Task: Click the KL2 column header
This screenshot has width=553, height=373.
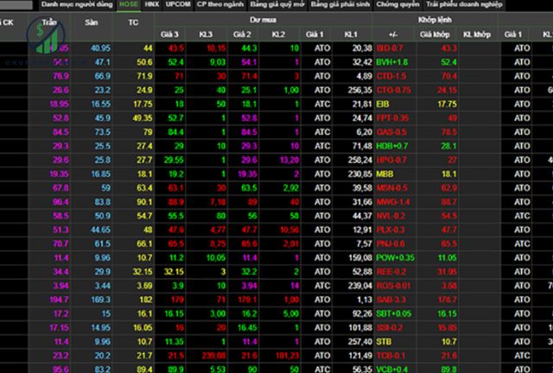Action: (278, 35)
